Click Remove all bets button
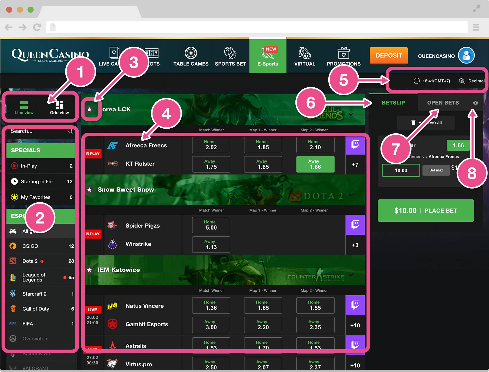489x372 pixels. [x=426, y=123]
